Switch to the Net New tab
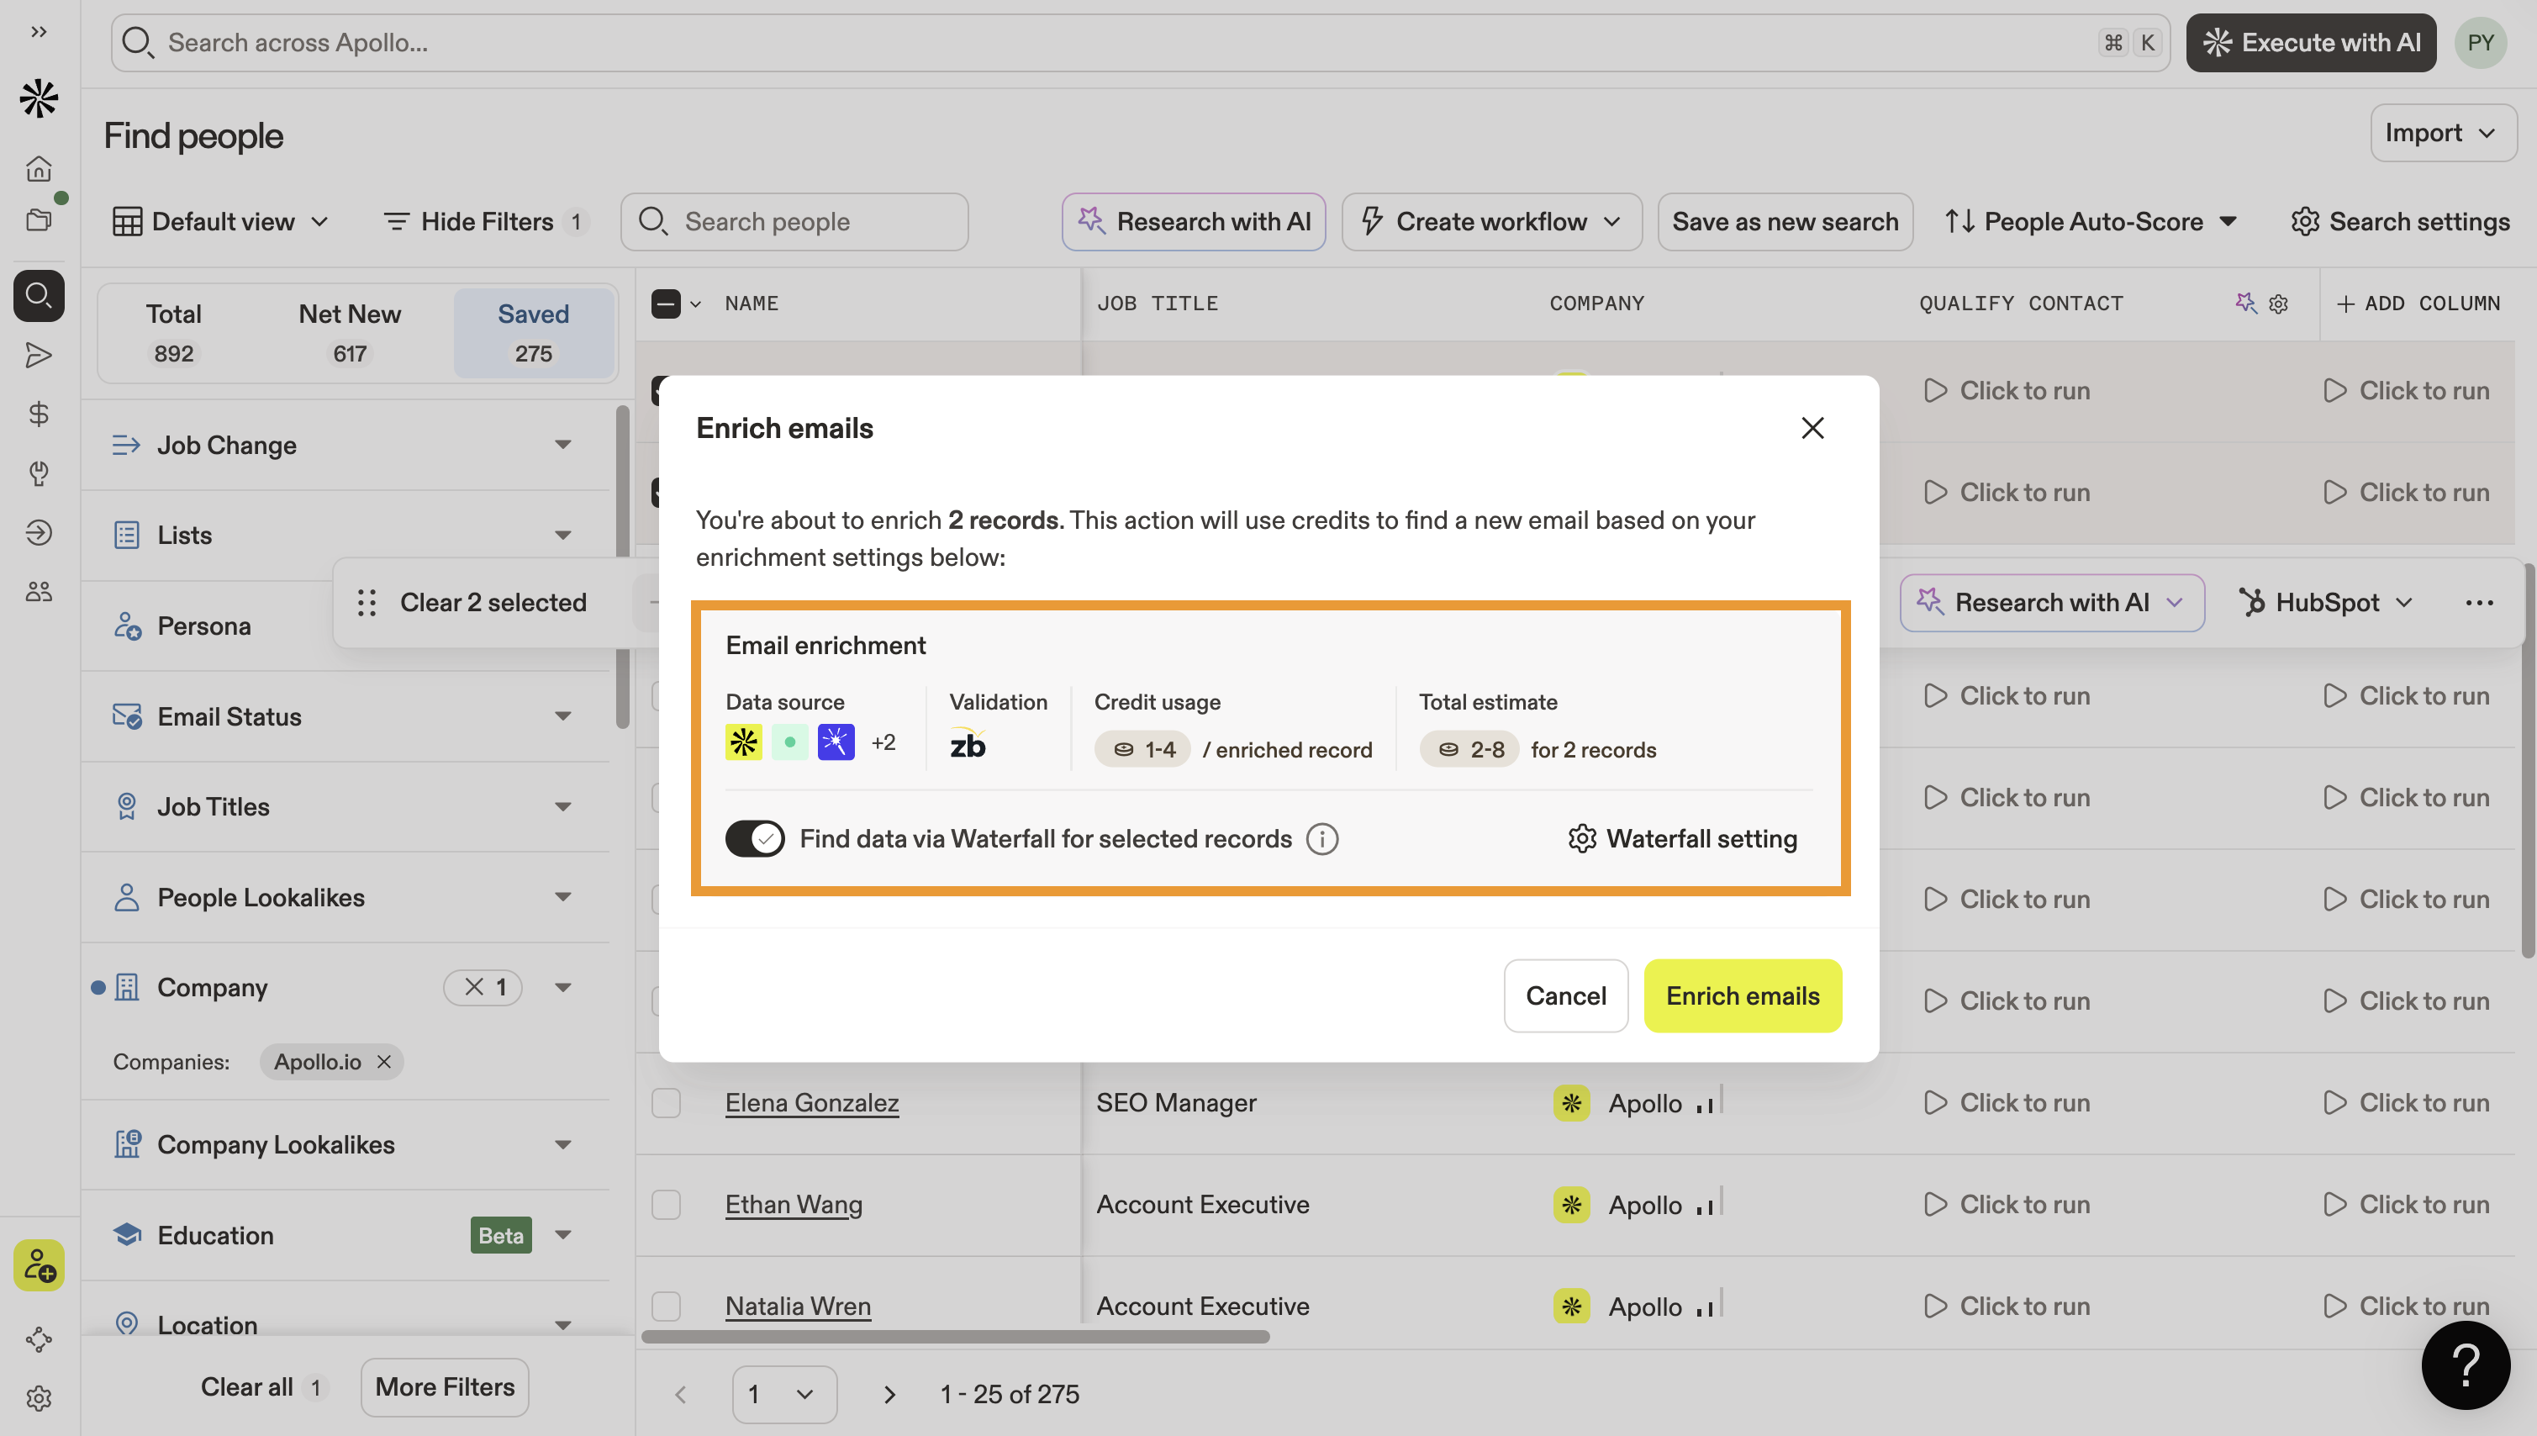This screenshot has width=2537, height=1436. (349, 332)
